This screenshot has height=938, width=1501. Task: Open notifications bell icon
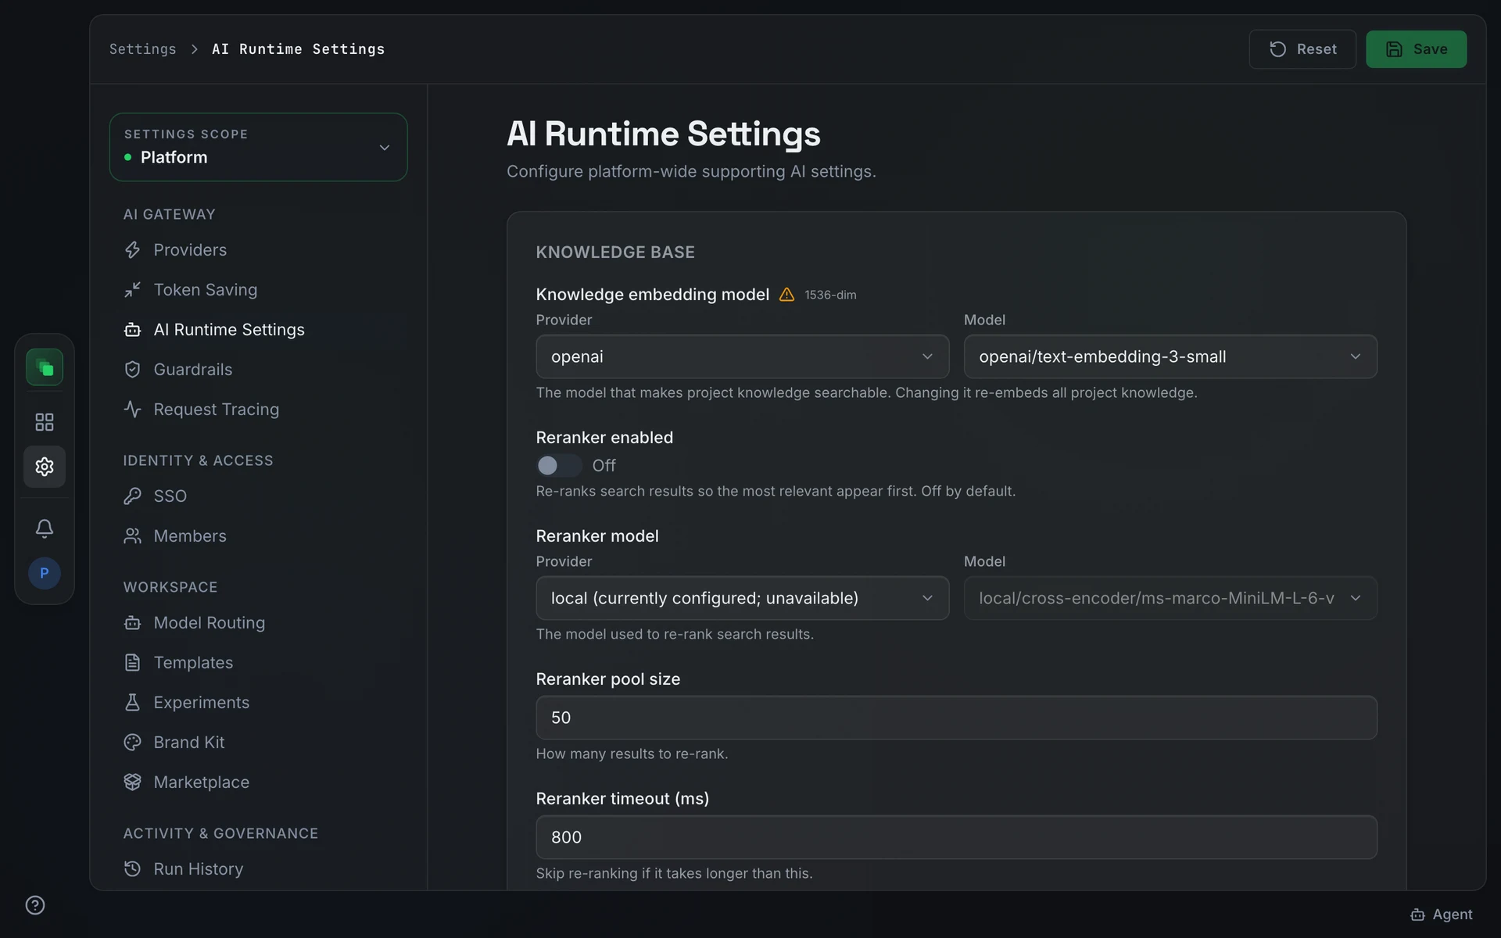coord(45,528)
